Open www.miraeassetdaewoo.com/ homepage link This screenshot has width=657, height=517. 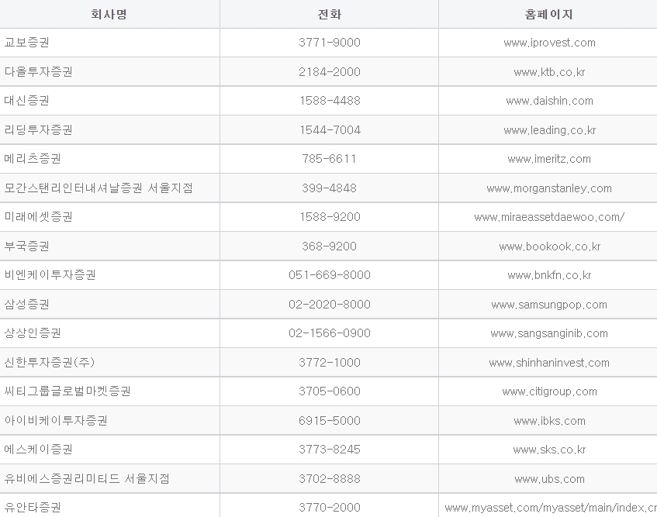[549, 217]
